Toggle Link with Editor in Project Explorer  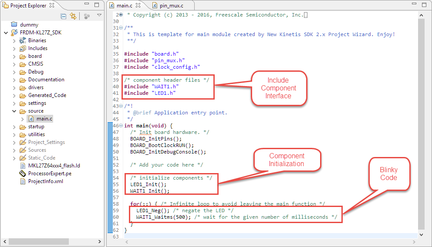73,16
